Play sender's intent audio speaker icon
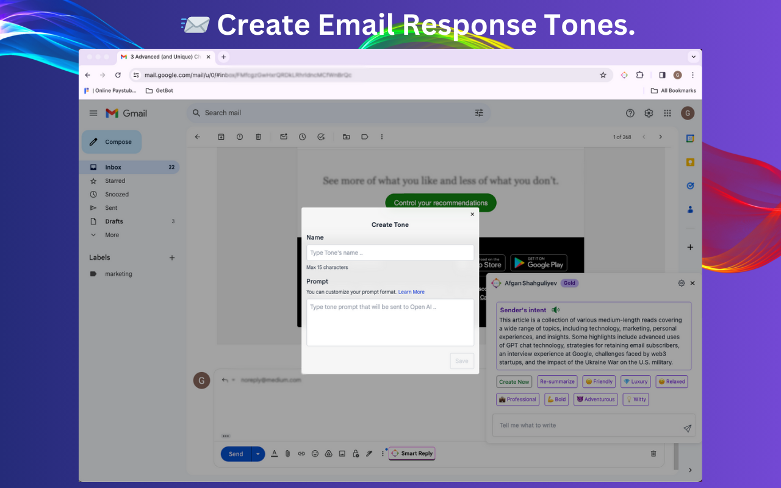 [x=555, y=310]
